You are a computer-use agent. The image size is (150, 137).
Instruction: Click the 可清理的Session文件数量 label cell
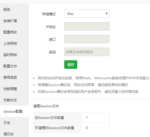tap(57, 128)
